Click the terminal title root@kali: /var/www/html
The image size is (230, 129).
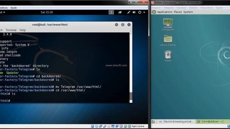[50, 25]
